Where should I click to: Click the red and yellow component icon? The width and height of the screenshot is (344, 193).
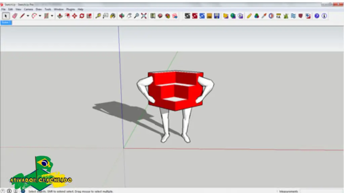(x=168, y=16)
